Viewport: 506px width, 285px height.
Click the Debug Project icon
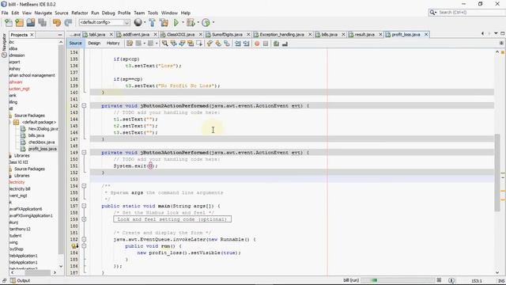pyautogui.click(x=191, y=23)
